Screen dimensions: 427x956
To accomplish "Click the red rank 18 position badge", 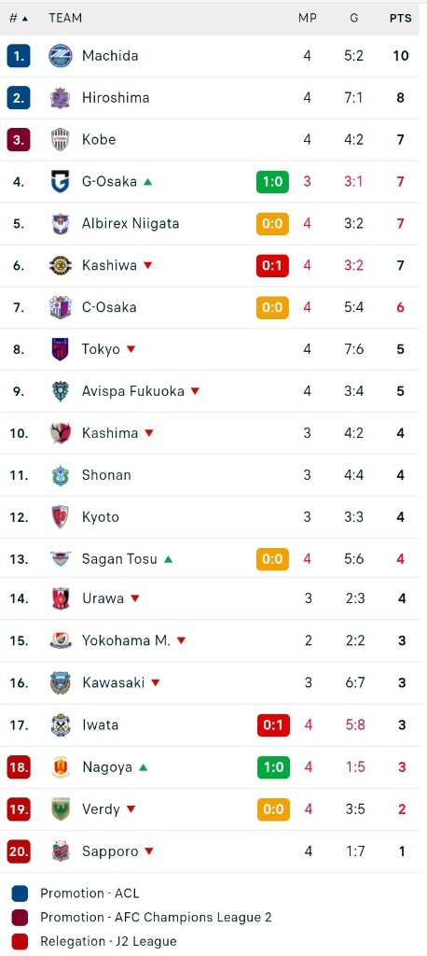I will [x=19, y=767].
